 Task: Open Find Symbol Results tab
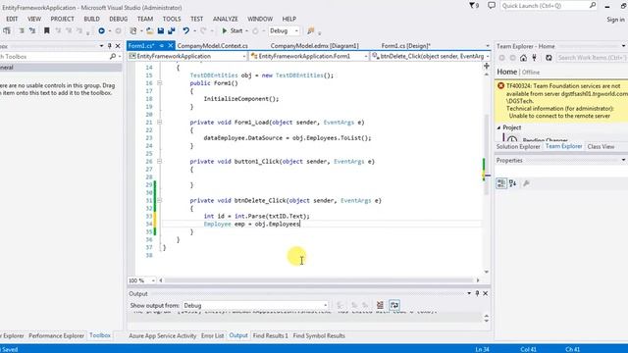click(319, 335)
